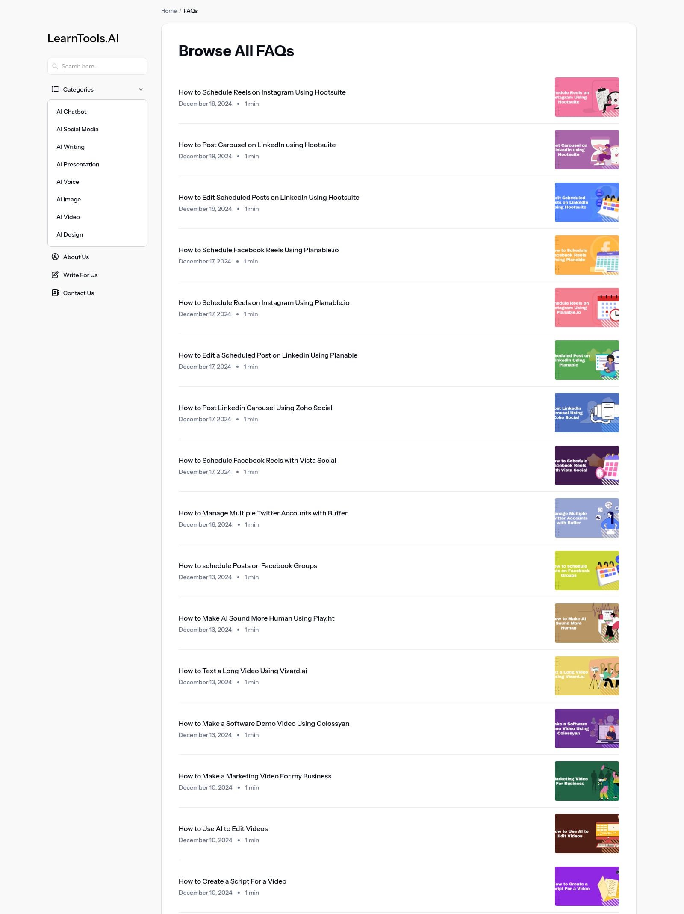Navigate to Home via breadcrumb
Screen dimensions: 684x914
coord(168,11)
